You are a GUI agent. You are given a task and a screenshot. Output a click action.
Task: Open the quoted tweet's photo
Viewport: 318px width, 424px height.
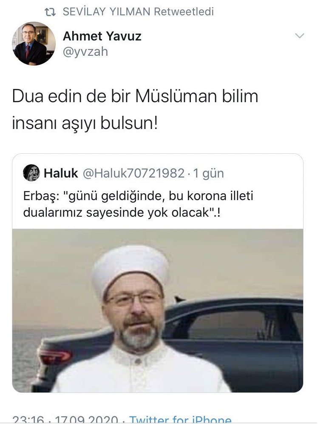pos(158,310)
